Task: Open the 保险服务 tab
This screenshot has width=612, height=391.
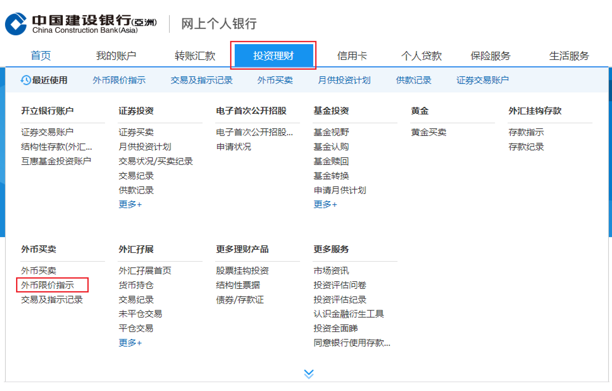Action: click(x=491, y=56)
